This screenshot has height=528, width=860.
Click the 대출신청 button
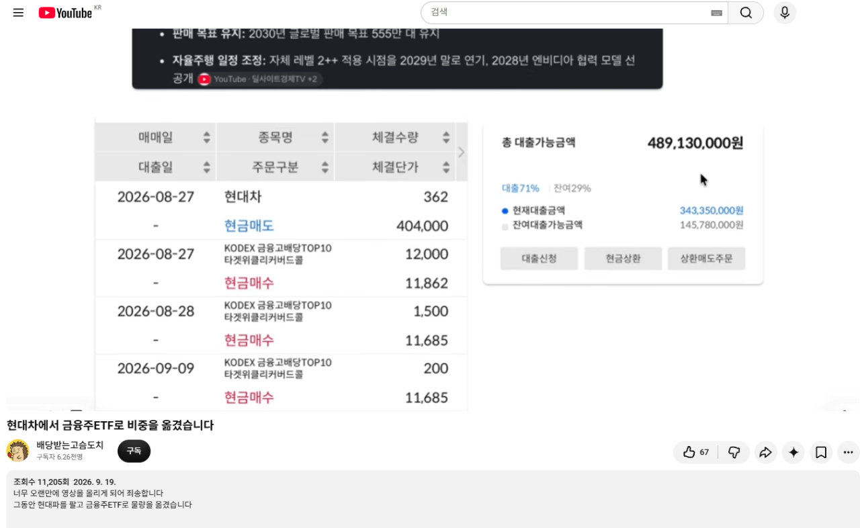(539, 258)
